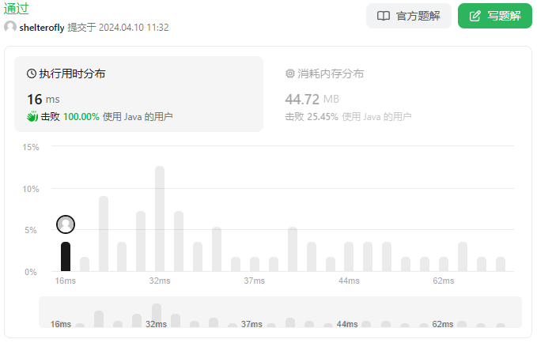Click the 62ms label on the main chart axis
Image resolution: width=537 pixels, height=343 pixels.
click(x=444, y=281)
